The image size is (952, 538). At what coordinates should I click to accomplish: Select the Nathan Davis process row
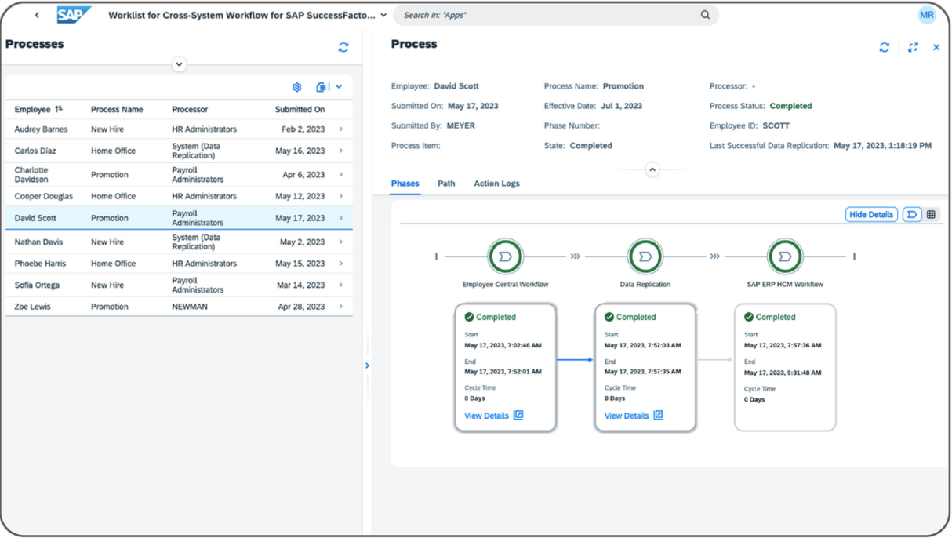157,242
